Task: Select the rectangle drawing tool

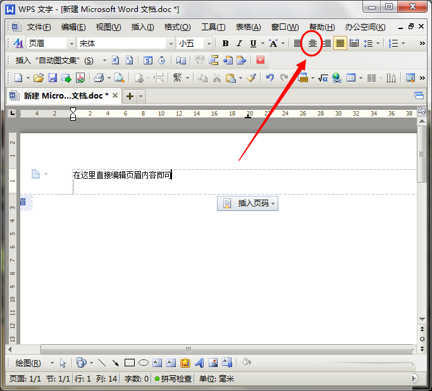Action: pos(130,363)
